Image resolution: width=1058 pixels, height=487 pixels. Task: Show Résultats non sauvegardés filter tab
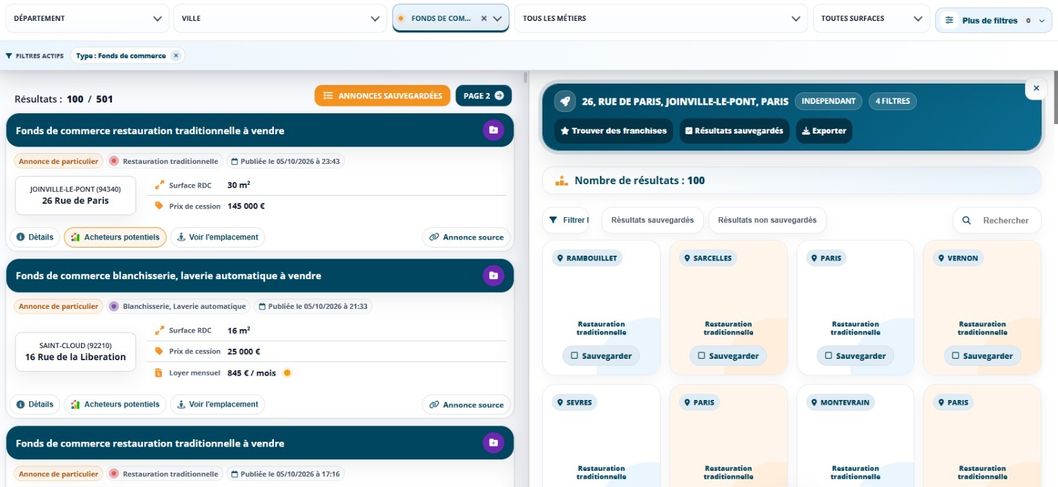767,220
